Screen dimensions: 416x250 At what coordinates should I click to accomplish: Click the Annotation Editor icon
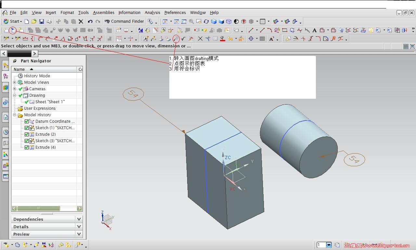point(146,39)
